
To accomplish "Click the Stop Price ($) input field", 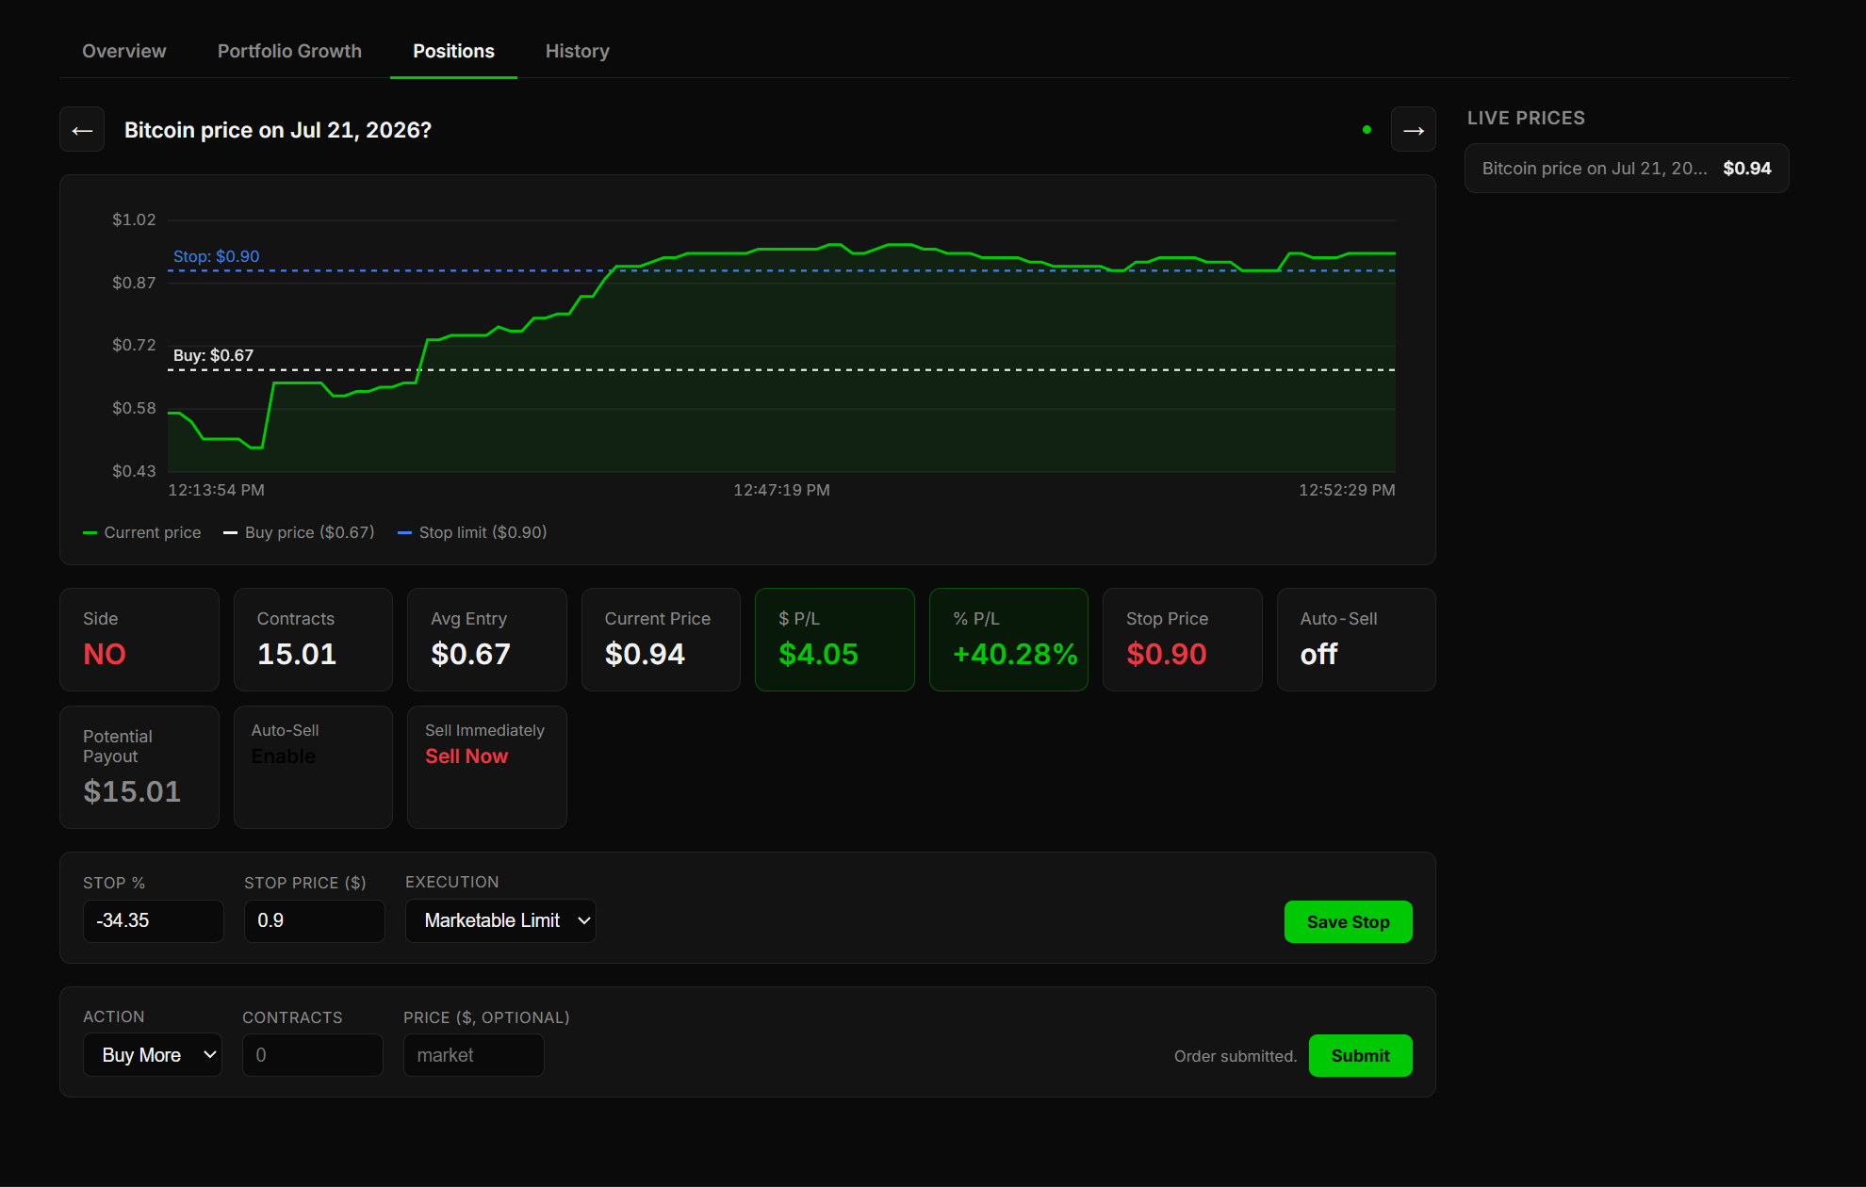I will click(315, 921).
